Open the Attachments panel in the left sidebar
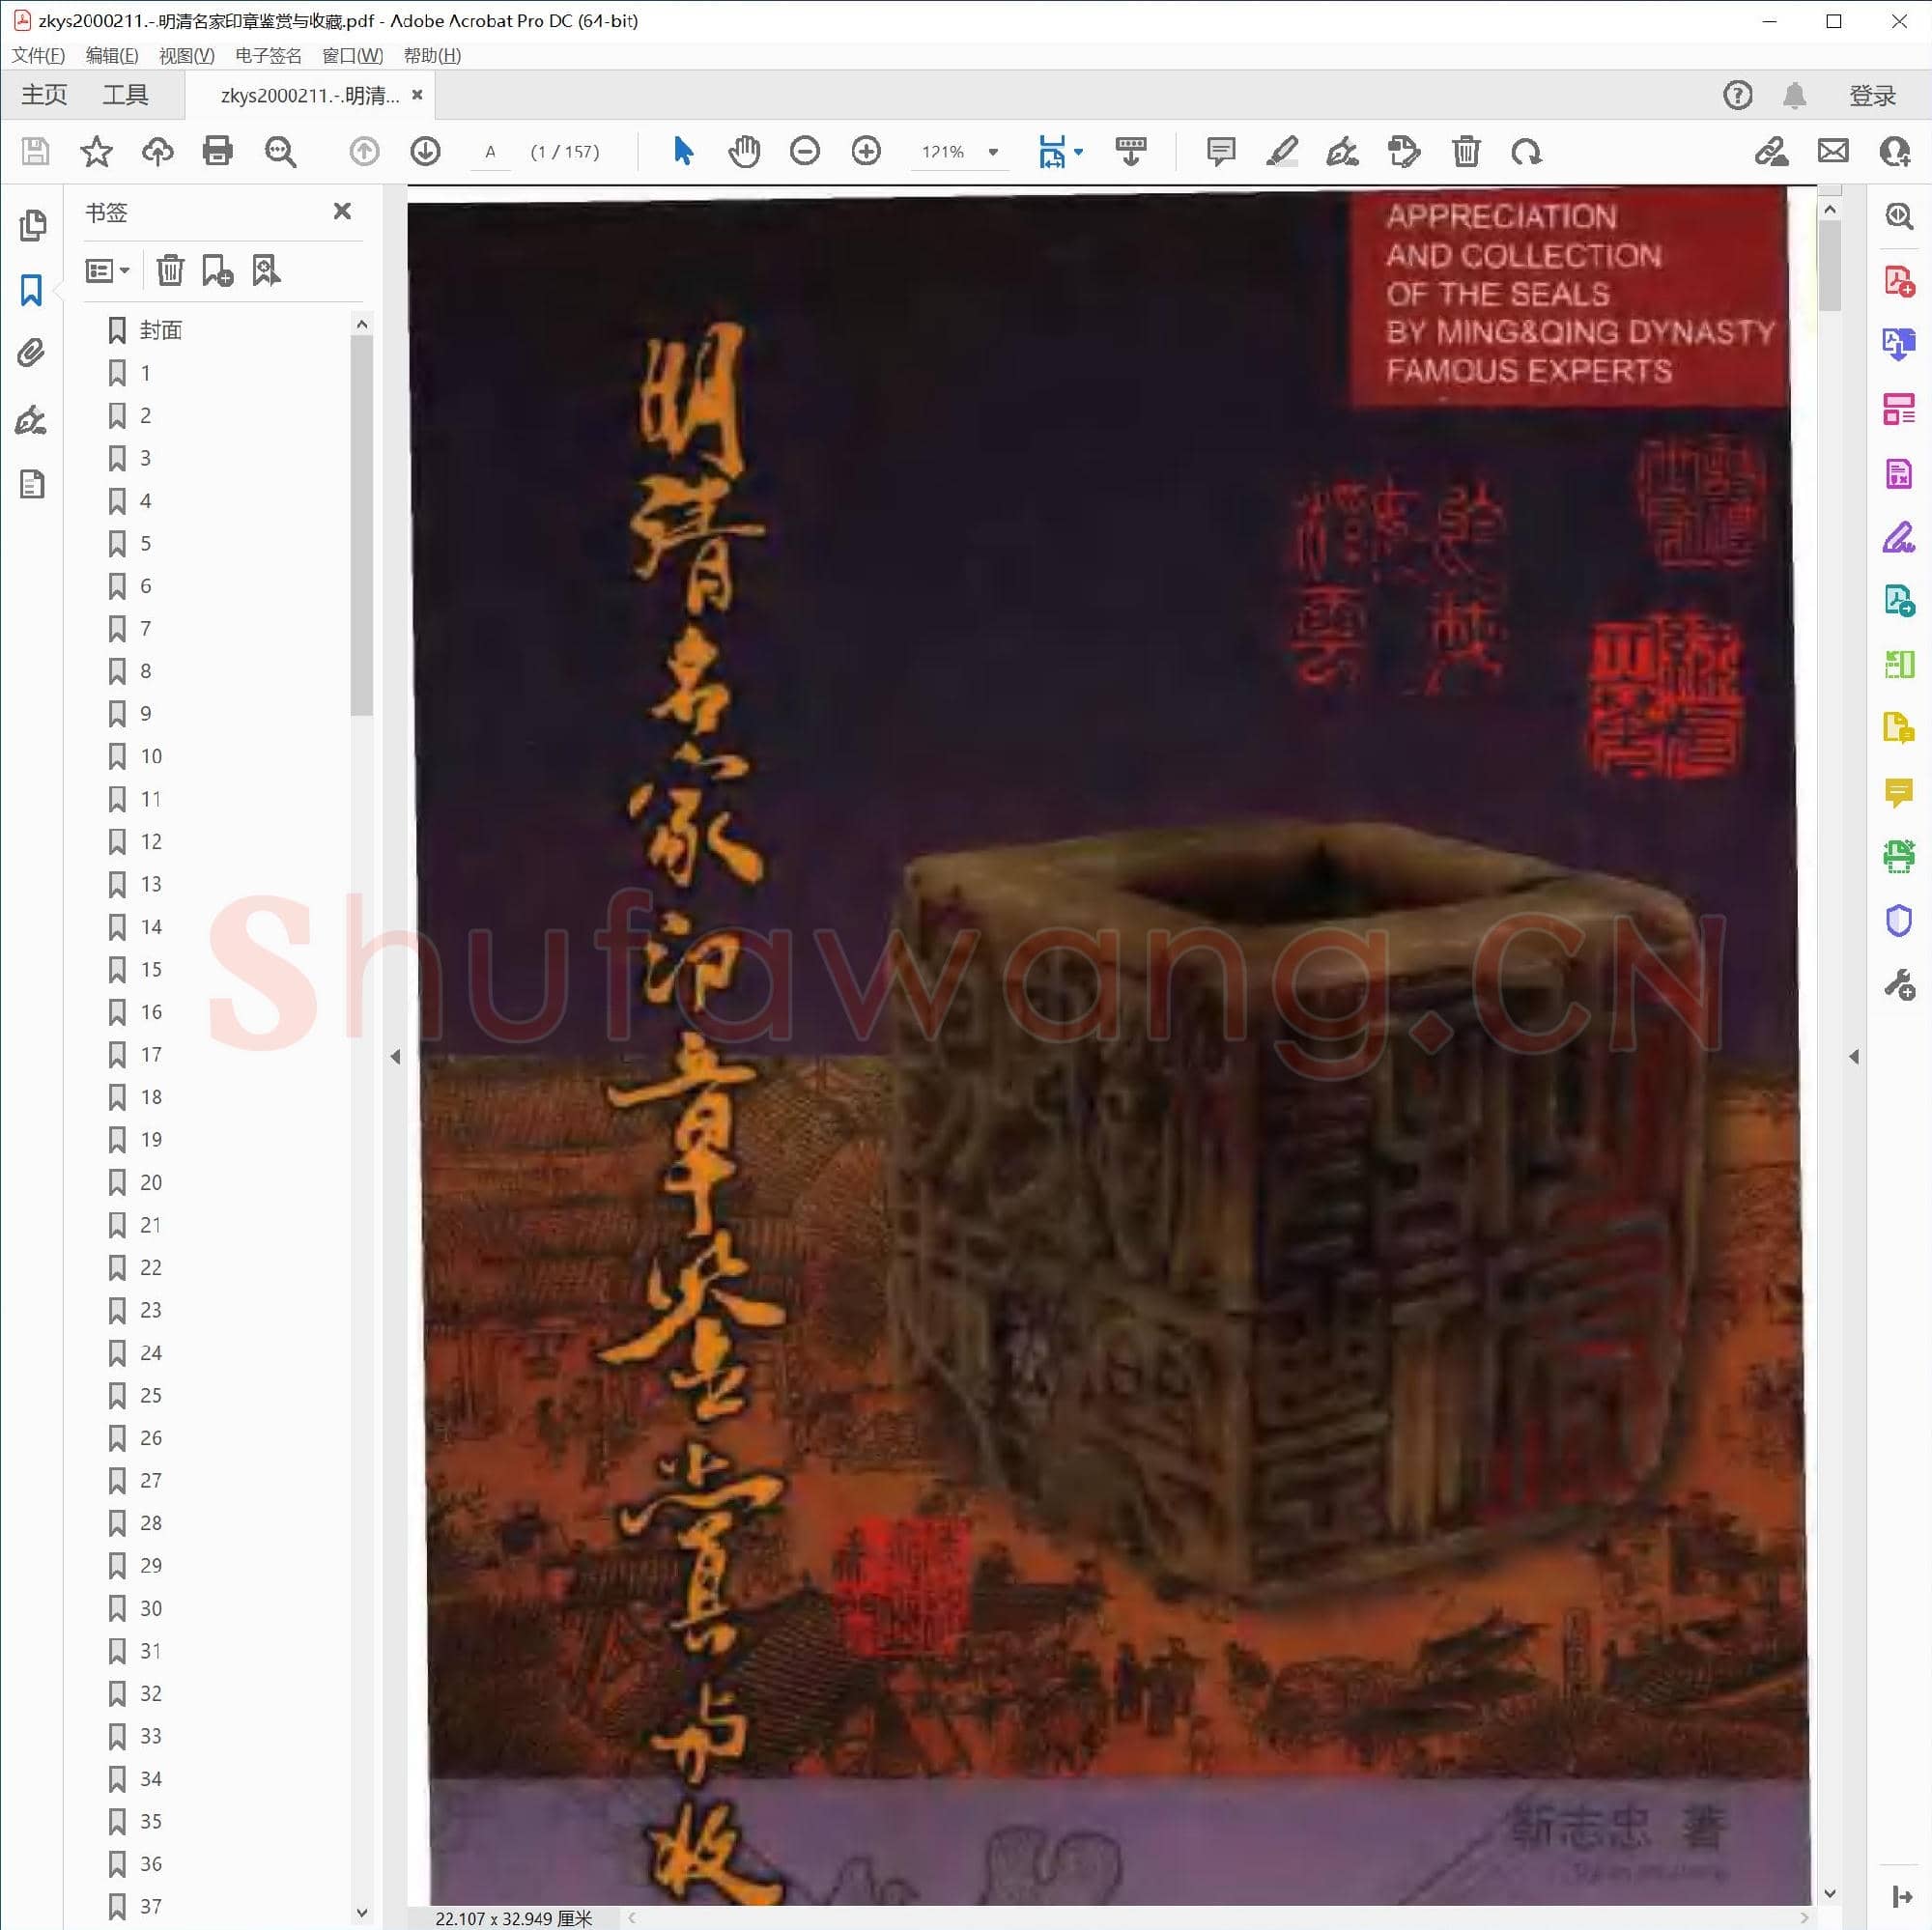This screenshot has height=1930, width=1932. (x=33, y=352)
